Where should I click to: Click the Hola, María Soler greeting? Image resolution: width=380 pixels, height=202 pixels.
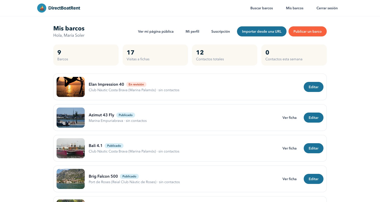point(69,35)
